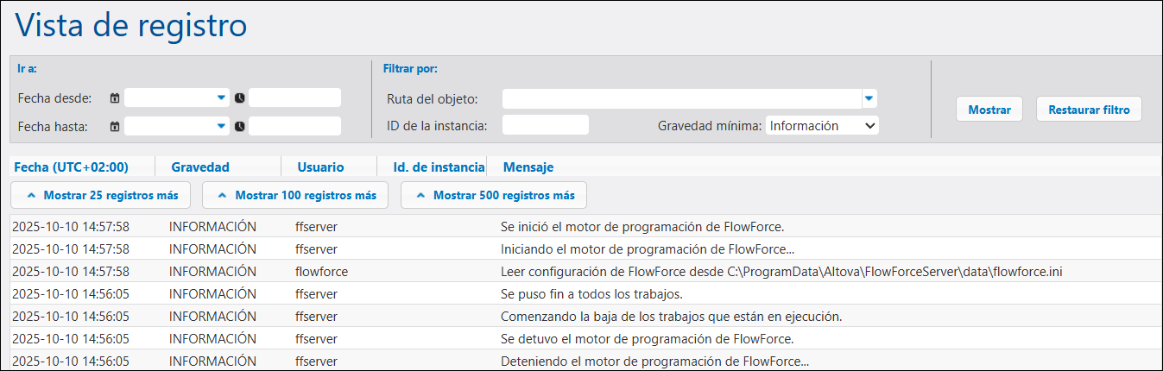Click the Mostrar button
The width and height of the screenshot is (1163, 371).
(989, 110)
